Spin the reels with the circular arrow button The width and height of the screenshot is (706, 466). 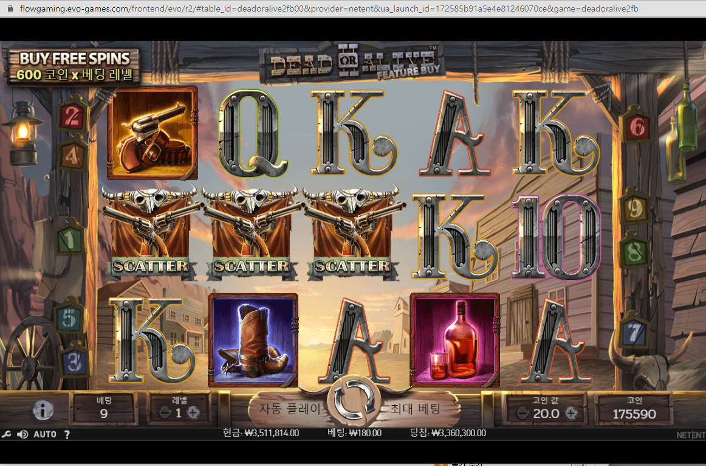point(354,400)
